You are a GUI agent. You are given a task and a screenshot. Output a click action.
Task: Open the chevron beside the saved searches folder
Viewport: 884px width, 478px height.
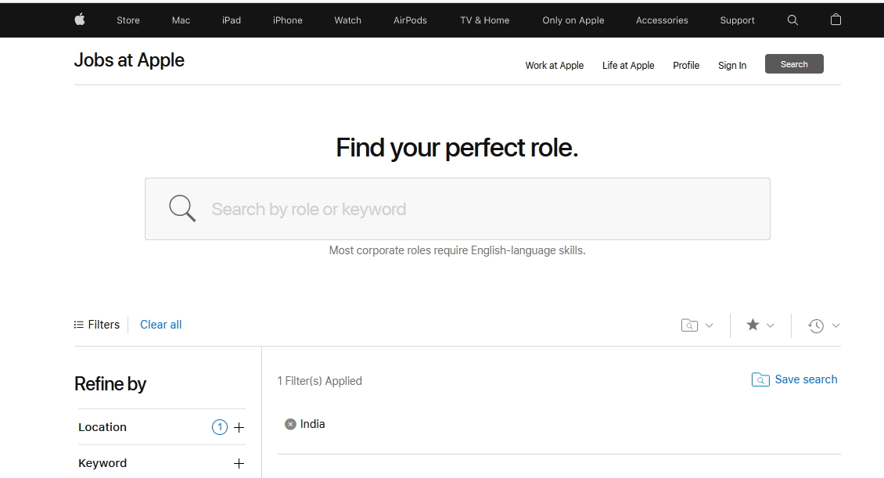pos(710,325)
